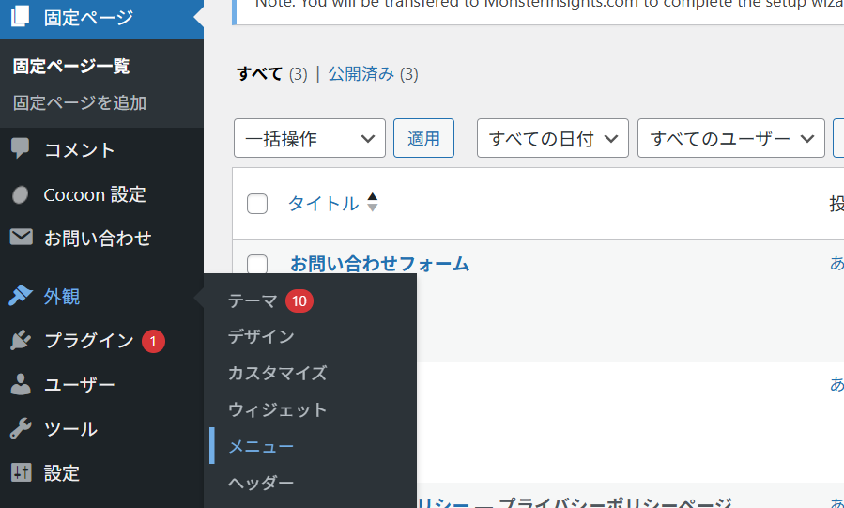The height and width of the screenshot is (508, 844).
Task: Click the Settings sliders icon
Action: (x=21, y=472)
